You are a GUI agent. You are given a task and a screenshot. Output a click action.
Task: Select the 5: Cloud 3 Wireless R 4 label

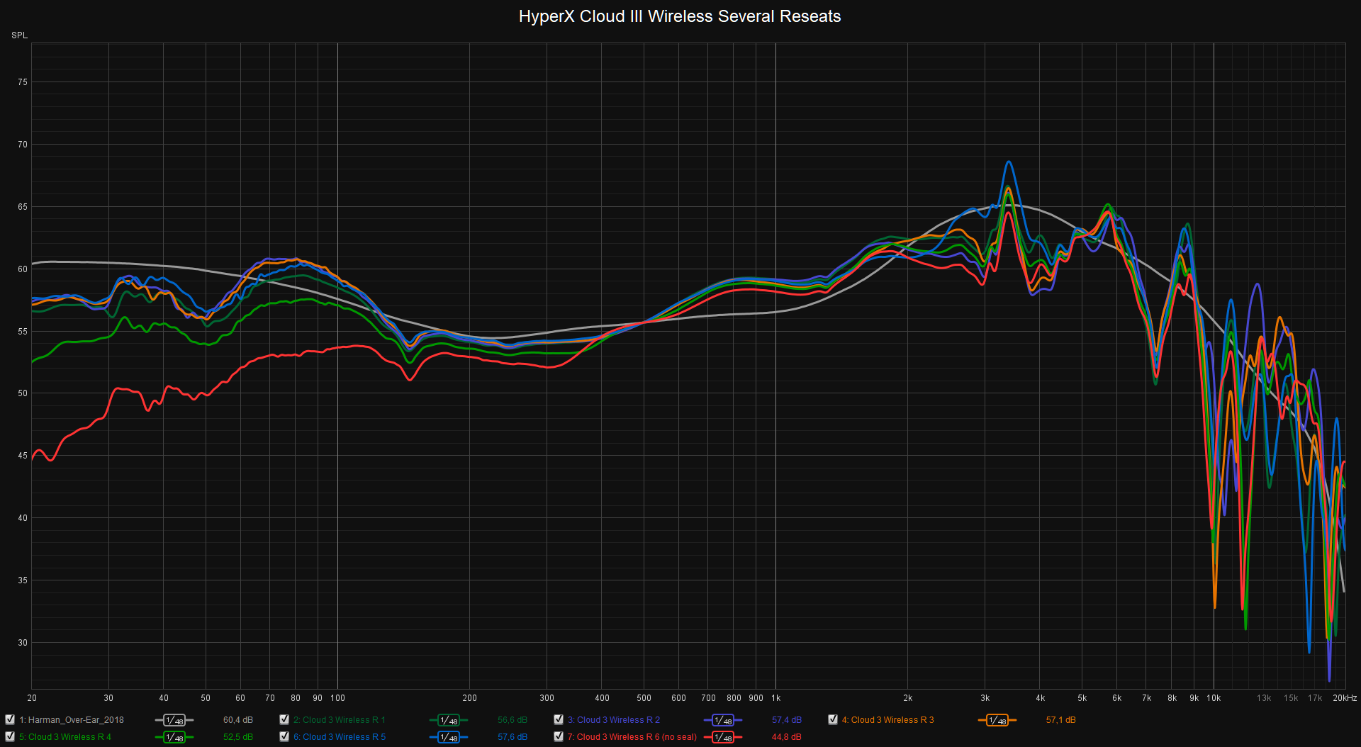(x=65, y=736)
